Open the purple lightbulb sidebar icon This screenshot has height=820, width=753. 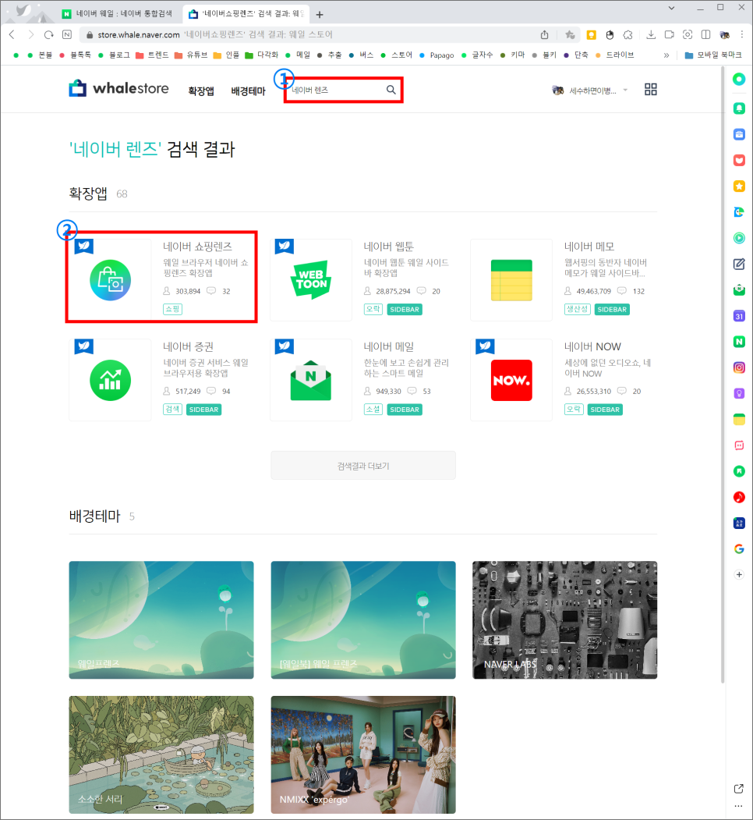point(739,393)
